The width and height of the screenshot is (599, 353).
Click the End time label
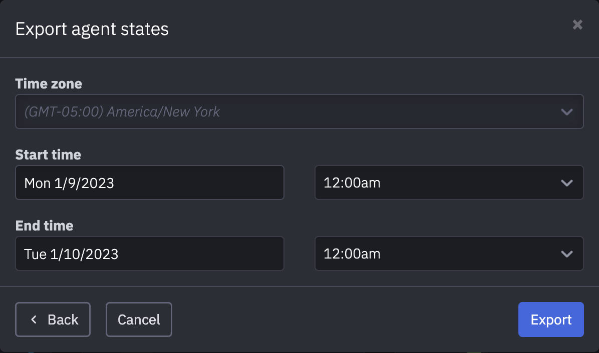pyautogui.click(x=45, y=225)
